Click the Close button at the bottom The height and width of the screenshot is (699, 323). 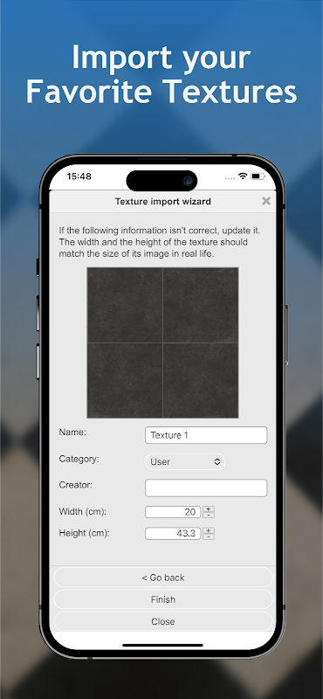[x=163, y=621]
